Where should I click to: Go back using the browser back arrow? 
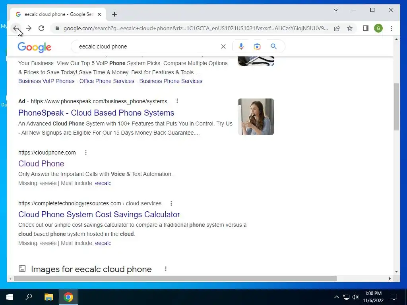click(x=16, y=28)
